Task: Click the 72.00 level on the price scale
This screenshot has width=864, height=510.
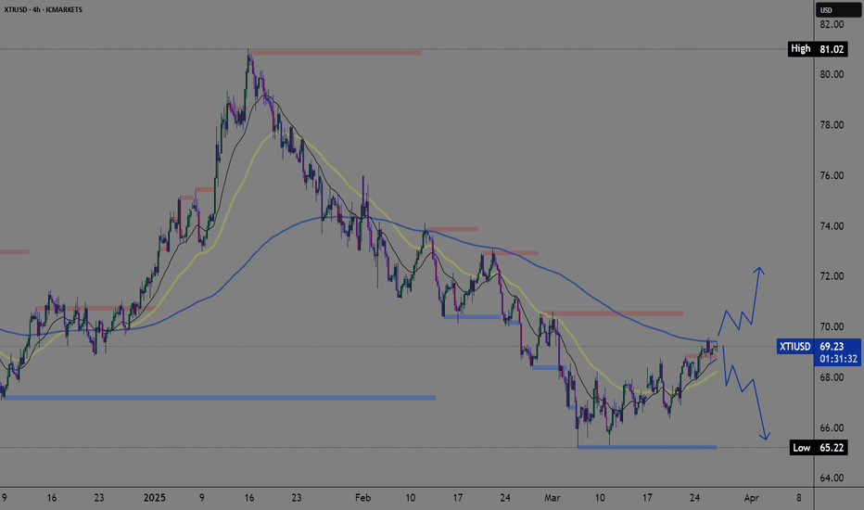Action: click(832, 276)
